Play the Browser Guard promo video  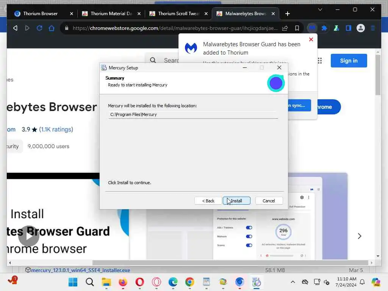click(29, 236)
